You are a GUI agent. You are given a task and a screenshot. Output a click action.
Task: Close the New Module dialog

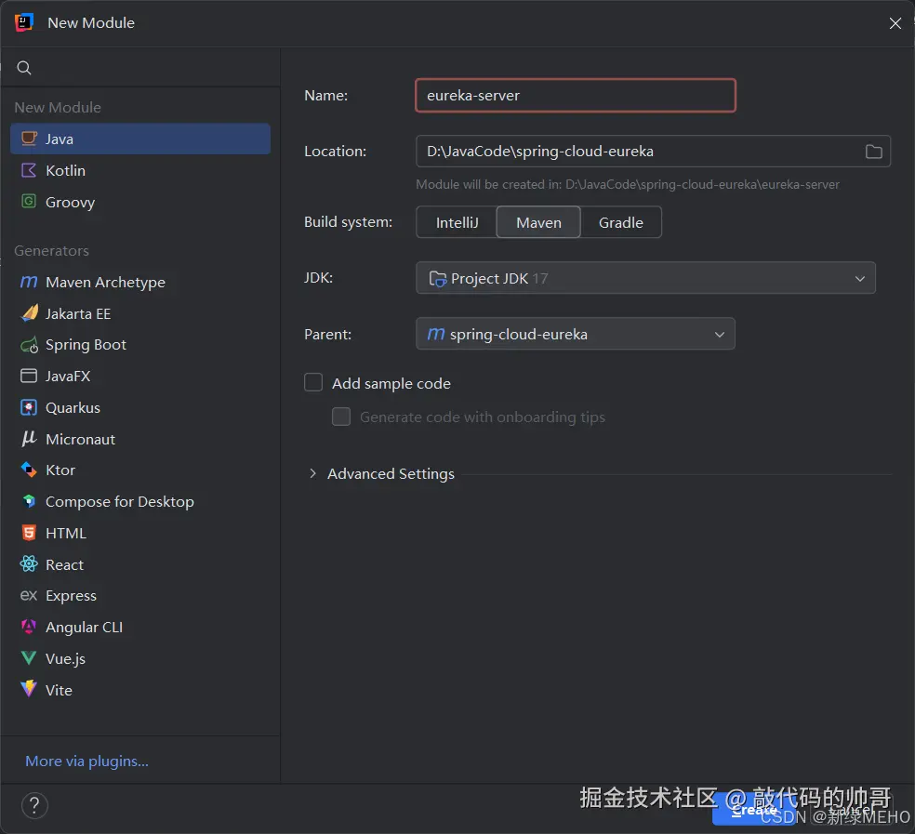pos(895,23)
